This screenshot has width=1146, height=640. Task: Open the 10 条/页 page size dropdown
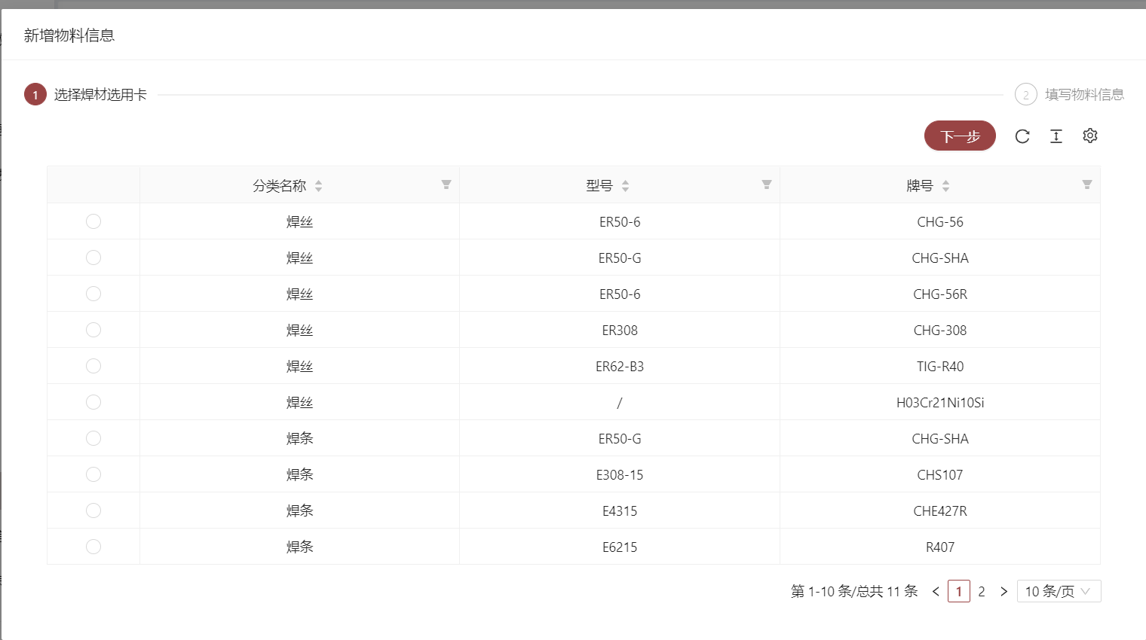click(x=1059, y=591)
